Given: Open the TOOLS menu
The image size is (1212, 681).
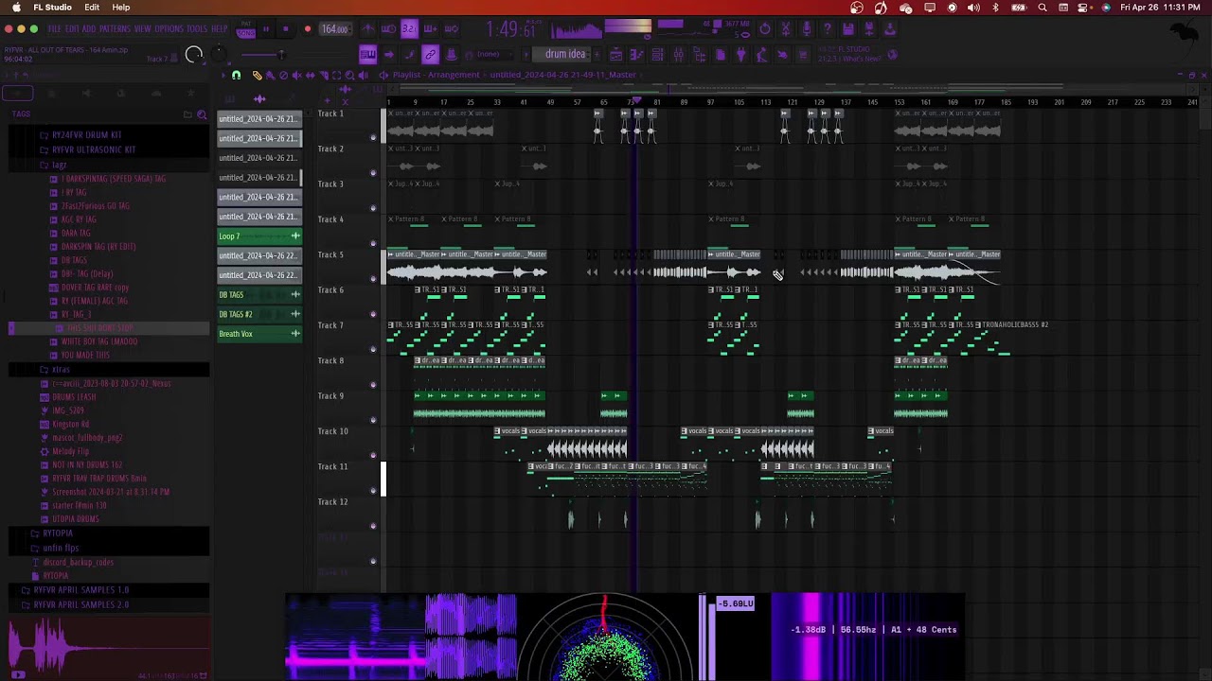Looking at the screenshot, I should point(197,29).
